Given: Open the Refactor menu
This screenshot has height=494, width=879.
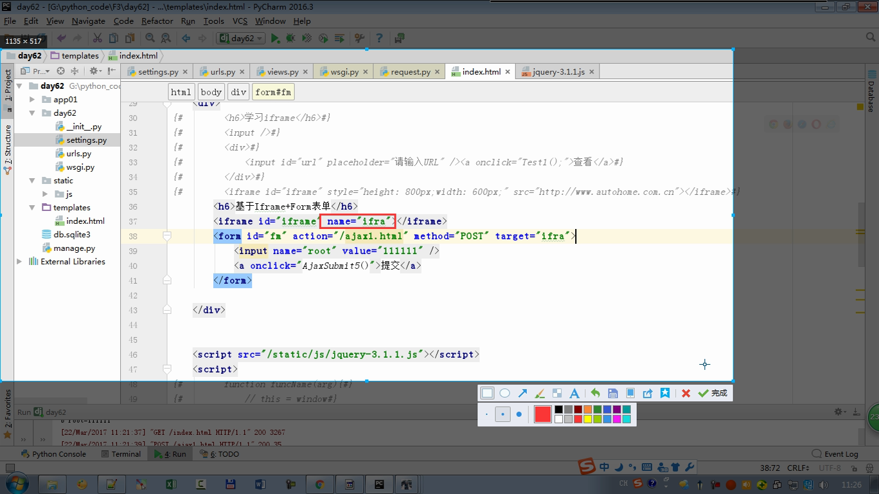Looking at the screenshot, I should pos(157,21).
